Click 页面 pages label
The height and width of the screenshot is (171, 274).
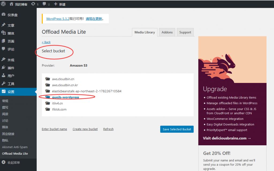[11, 41]
